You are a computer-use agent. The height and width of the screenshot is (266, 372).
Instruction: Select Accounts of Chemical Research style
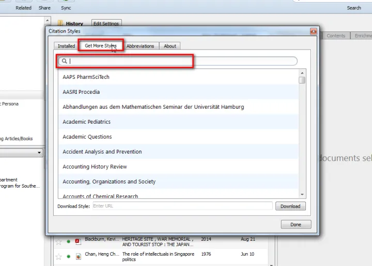178,194
